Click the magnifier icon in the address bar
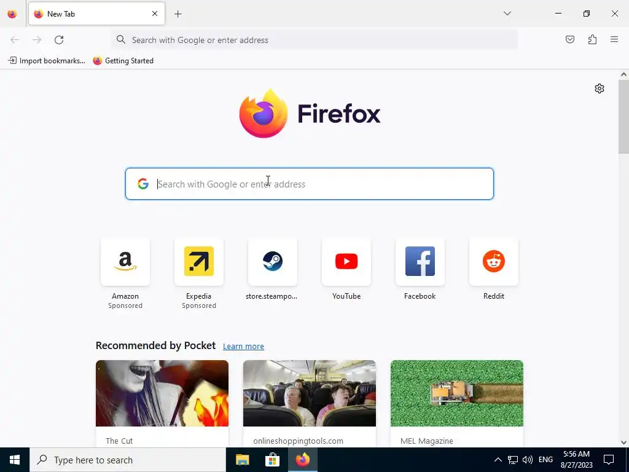 point(121,39)
